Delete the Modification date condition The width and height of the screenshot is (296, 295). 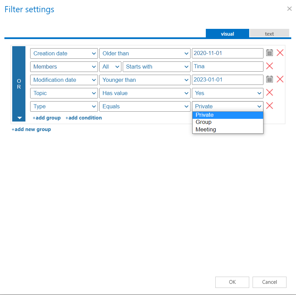pos(280,79)
